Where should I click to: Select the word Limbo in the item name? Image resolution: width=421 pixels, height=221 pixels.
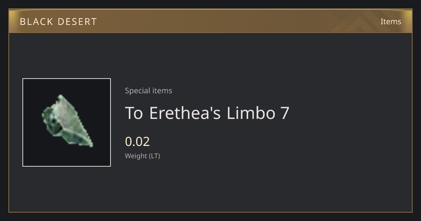pyautogui.click(x=251, y=113)
